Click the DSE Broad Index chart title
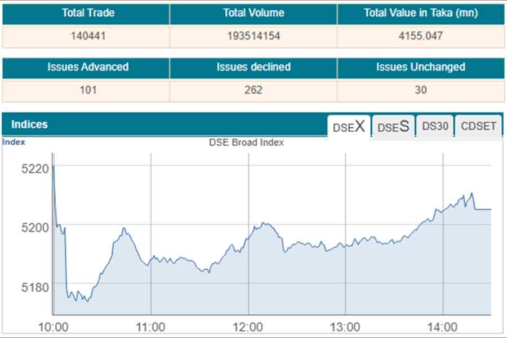Screen dimensions: 507x338 [x=246, y=143]
